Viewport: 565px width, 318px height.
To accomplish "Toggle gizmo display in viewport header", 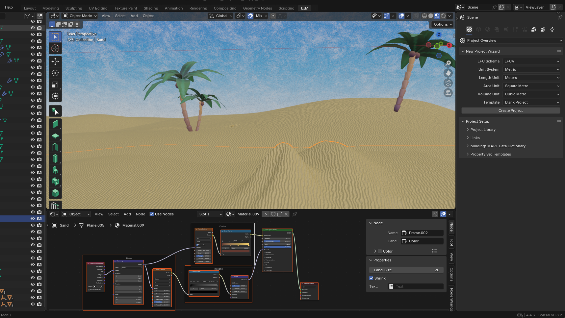I will (x=387, y=16).
